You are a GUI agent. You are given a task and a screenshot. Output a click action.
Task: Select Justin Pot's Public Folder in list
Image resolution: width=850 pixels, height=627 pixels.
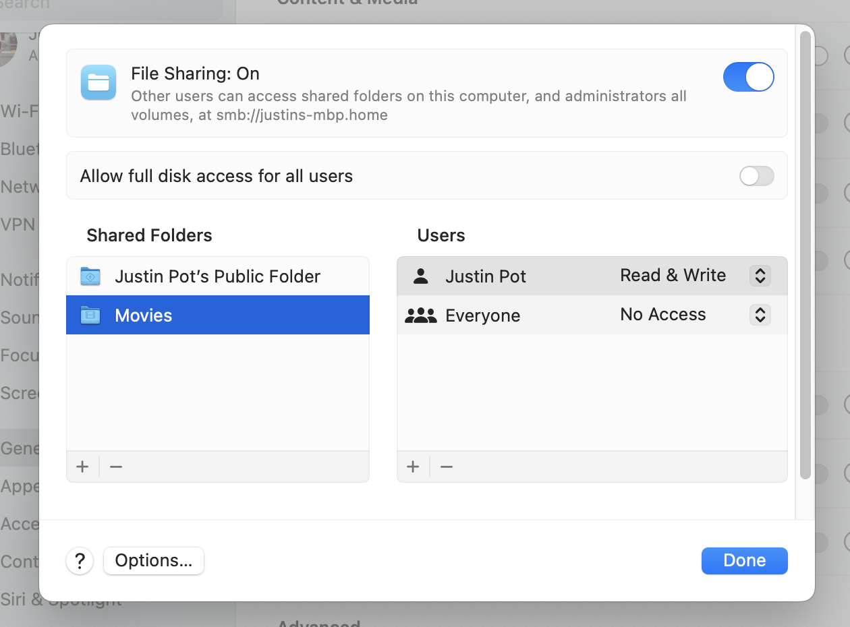point(217,276)
